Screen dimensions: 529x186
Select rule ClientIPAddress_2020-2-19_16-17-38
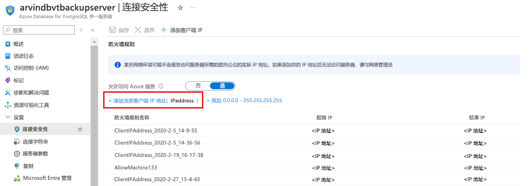click(x=159, y=155)
